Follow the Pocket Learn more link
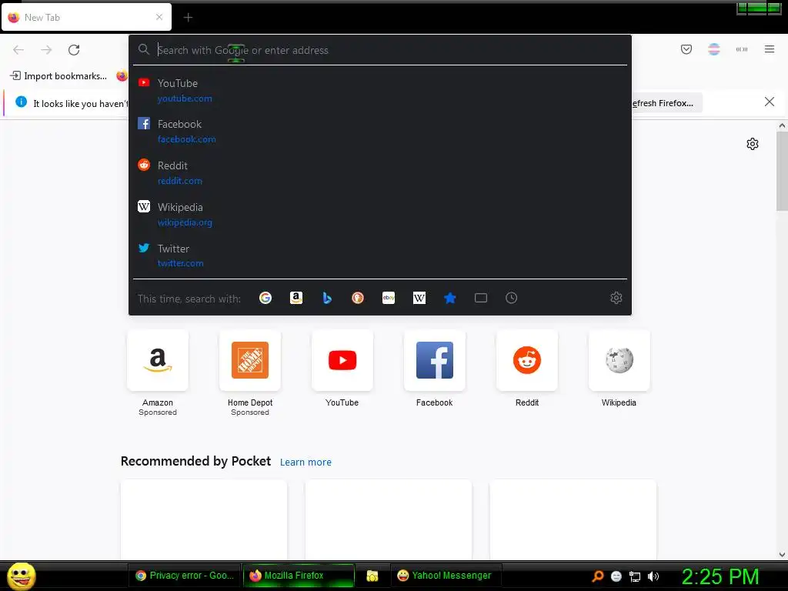 click(306, 462)
